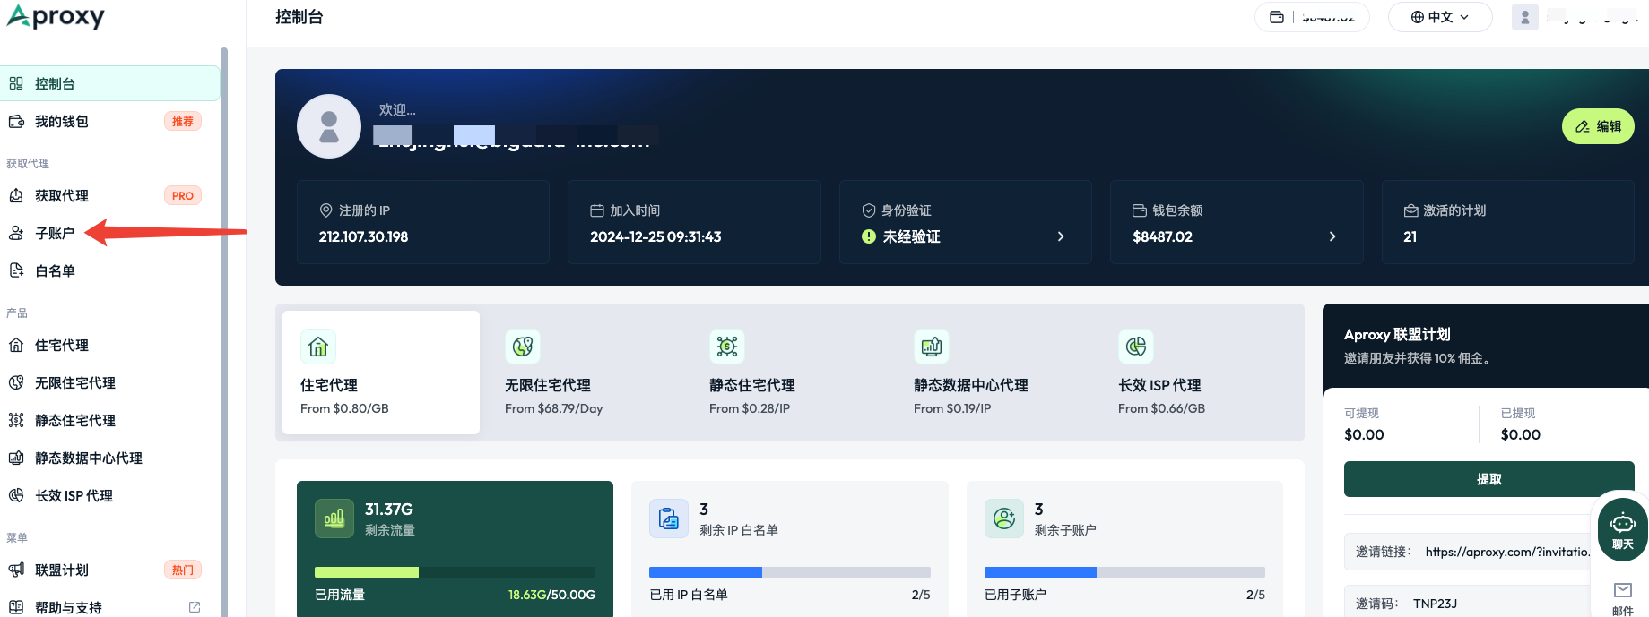Click the used traffic progress bar
This screenshot has width=1649, height=617.
(x=455, y=572)
